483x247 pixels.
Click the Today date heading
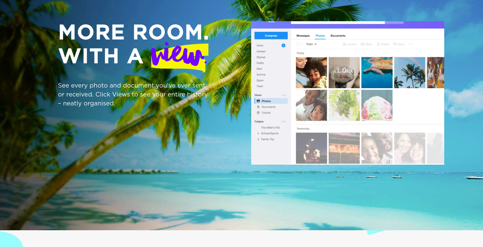(300, 53)
